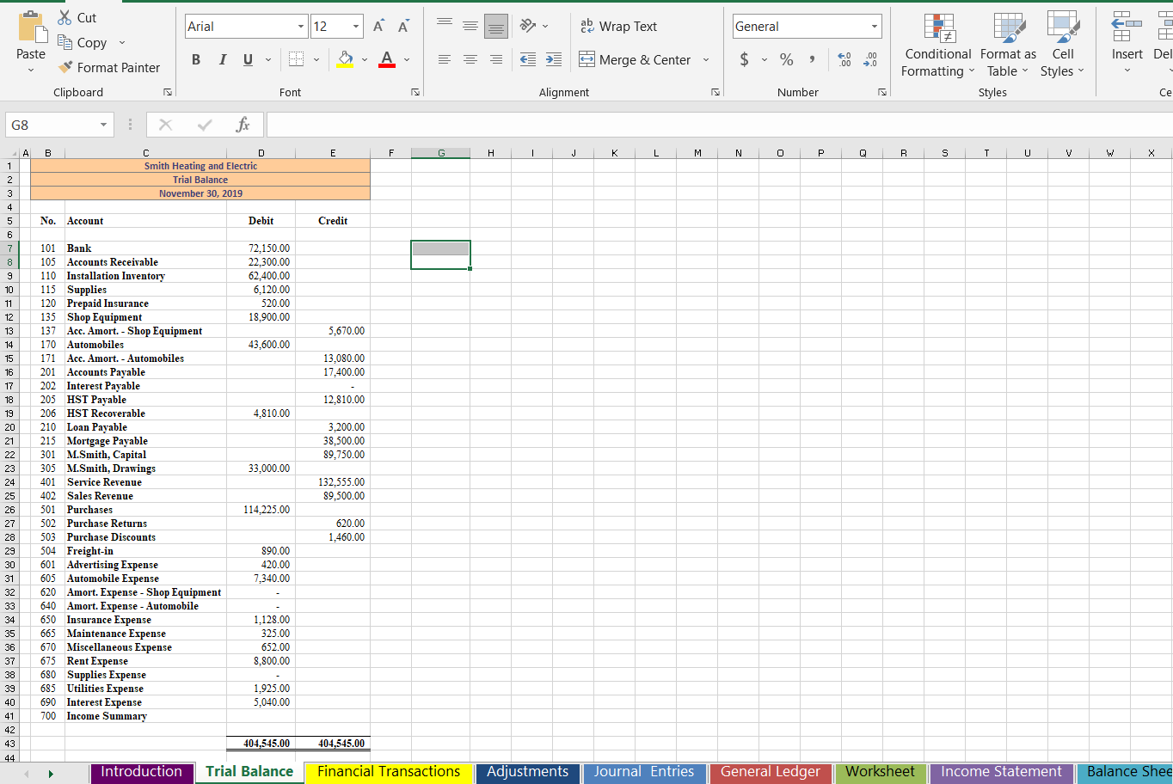The image size is (1173, 784).
Task: Align text left
Action: point(445,59)
